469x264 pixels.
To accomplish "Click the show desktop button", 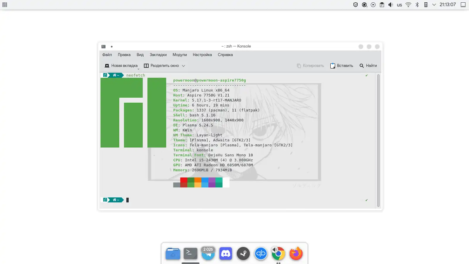I will tap(463, 5).
